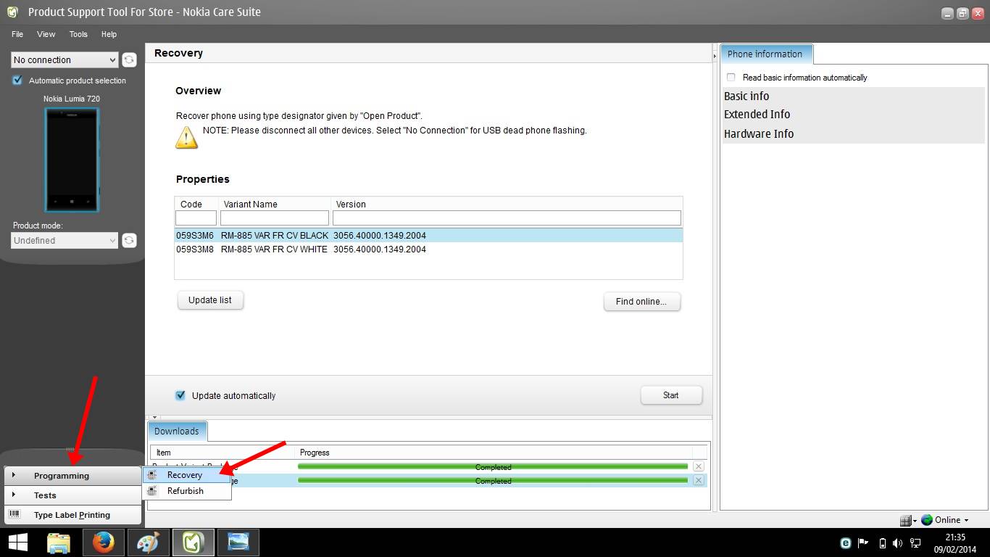
Task: Click the second download's Completed progress bar
Action: (493, 481)
